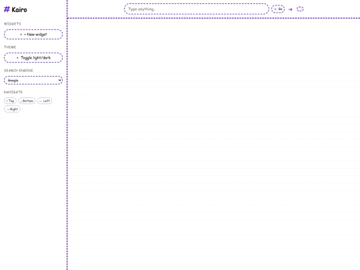
Task: Toggle light/dark theme
Action: [x=33, y=57]
